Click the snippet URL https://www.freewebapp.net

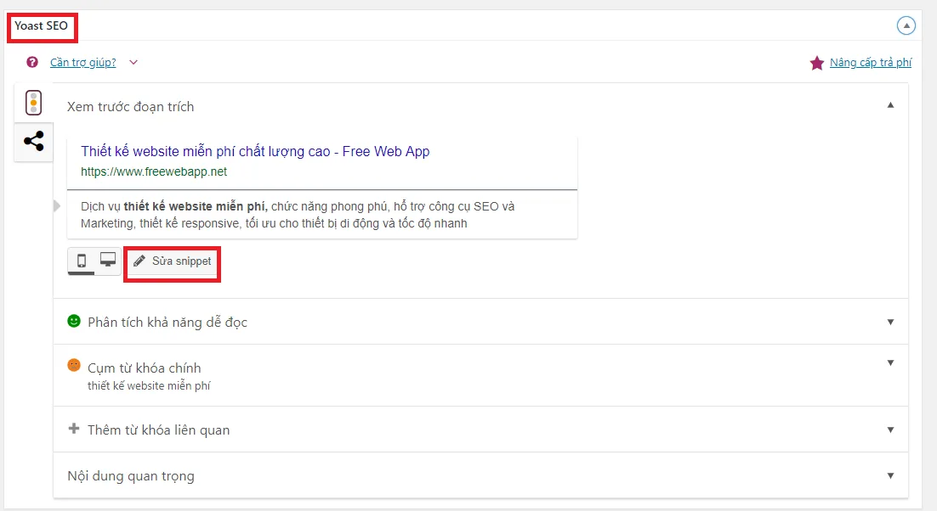(x=154, y=171)
